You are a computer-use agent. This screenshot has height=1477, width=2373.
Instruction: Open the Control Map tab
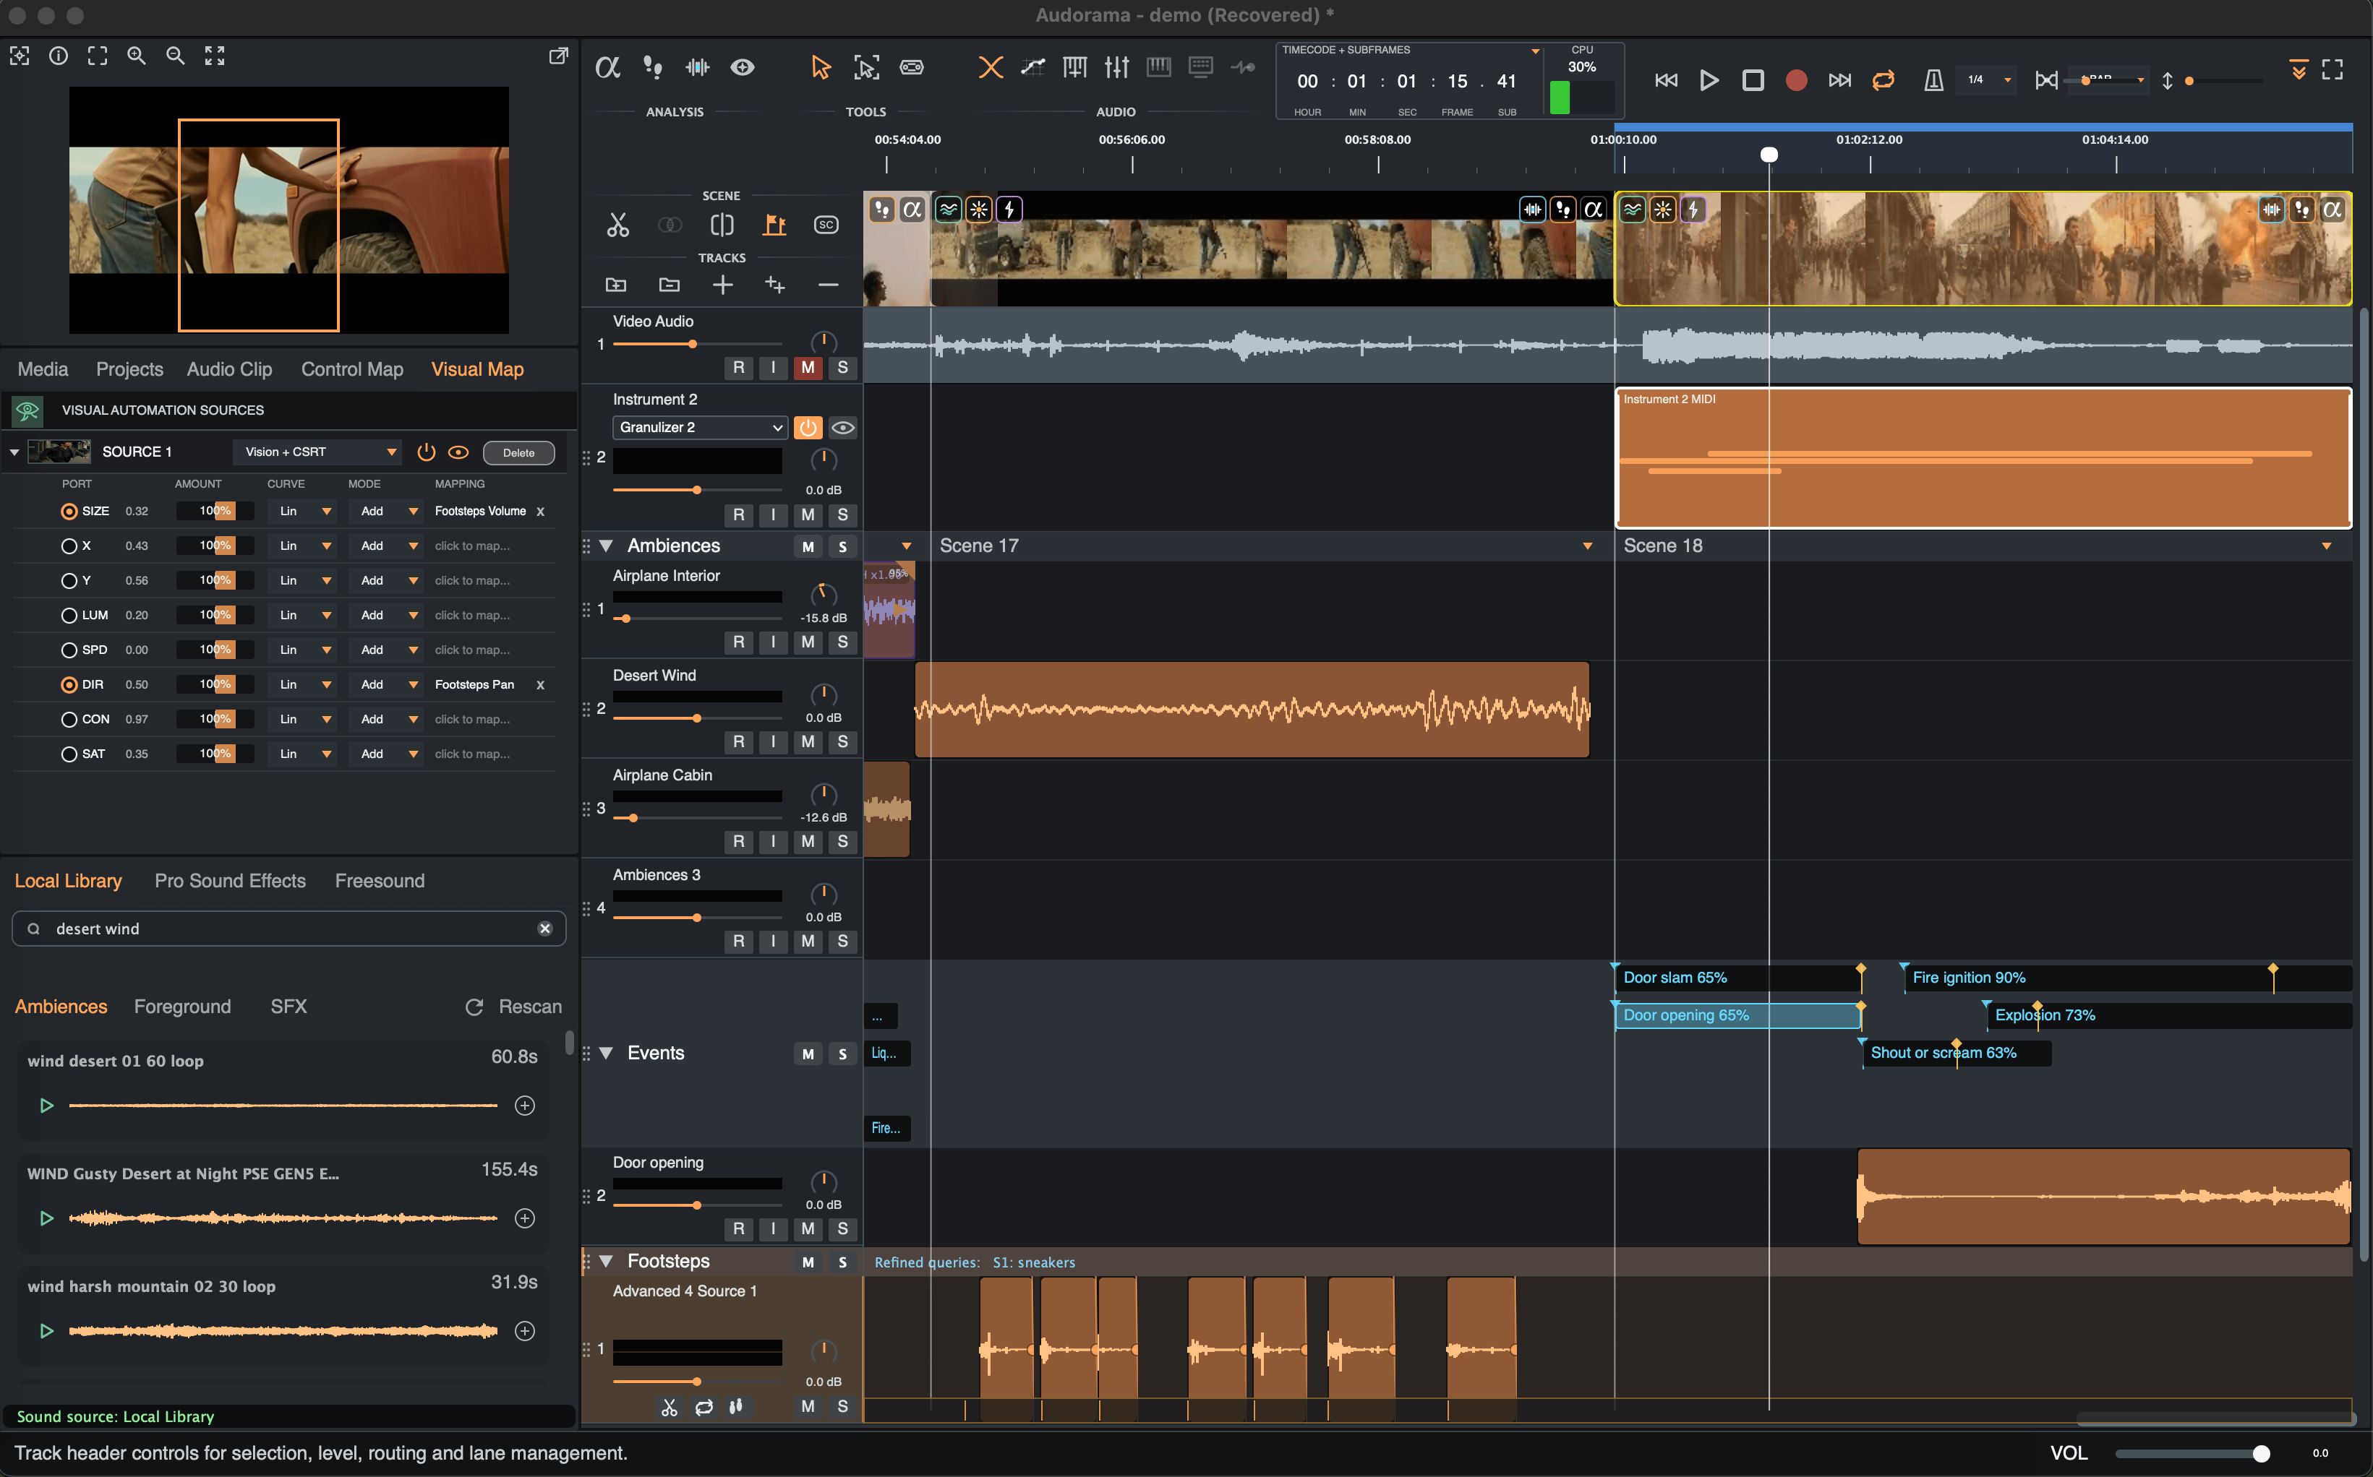352,369
